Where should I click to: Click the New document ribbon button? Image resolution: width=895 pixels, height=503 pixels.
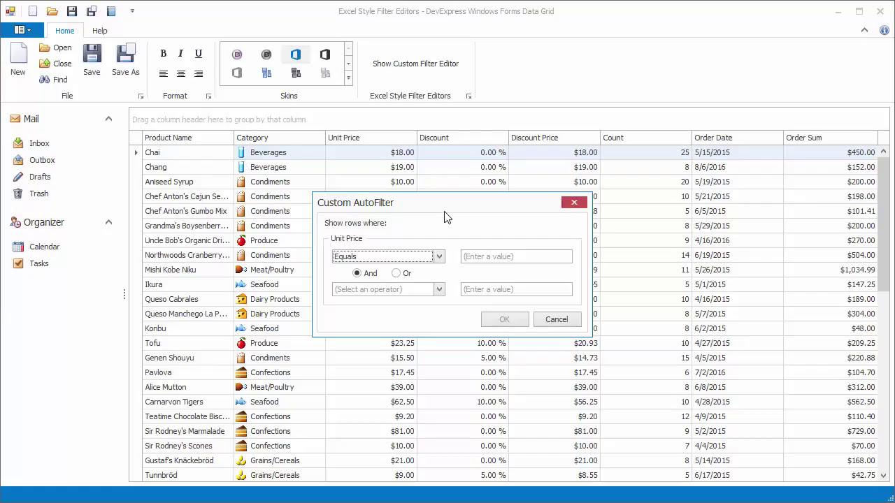click(x=18, y=59)
